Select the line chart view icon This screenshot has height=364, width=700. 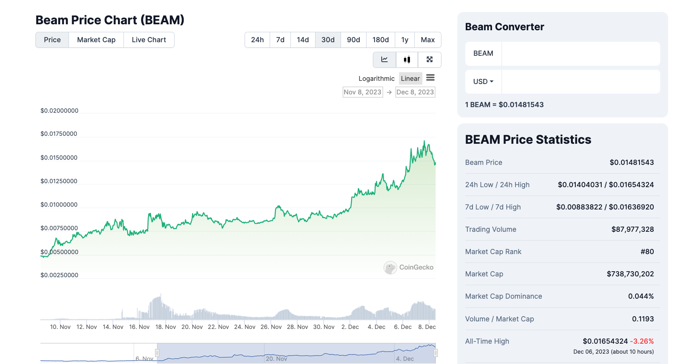coord(384,59)
